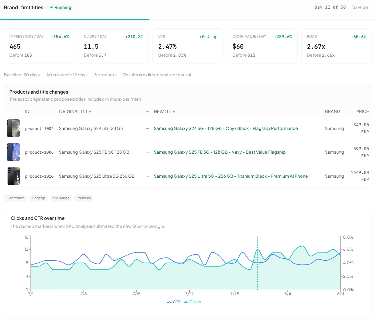The image size is (376, 323).
Task: Click the +210.8% clicks change
Action: pyautogui.click(x=134, y=37)
